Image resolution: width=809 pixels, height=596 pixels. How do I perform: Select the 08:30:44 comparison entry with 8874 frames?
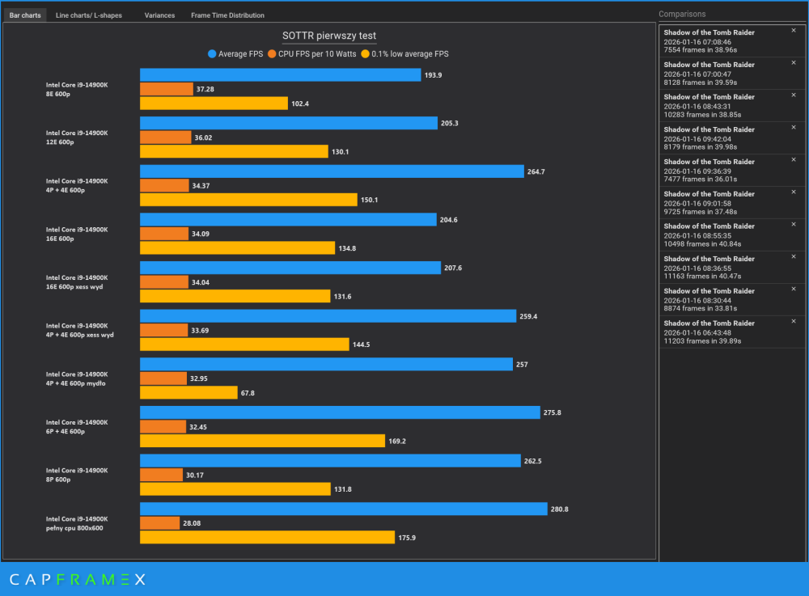(x=731, y=299)
